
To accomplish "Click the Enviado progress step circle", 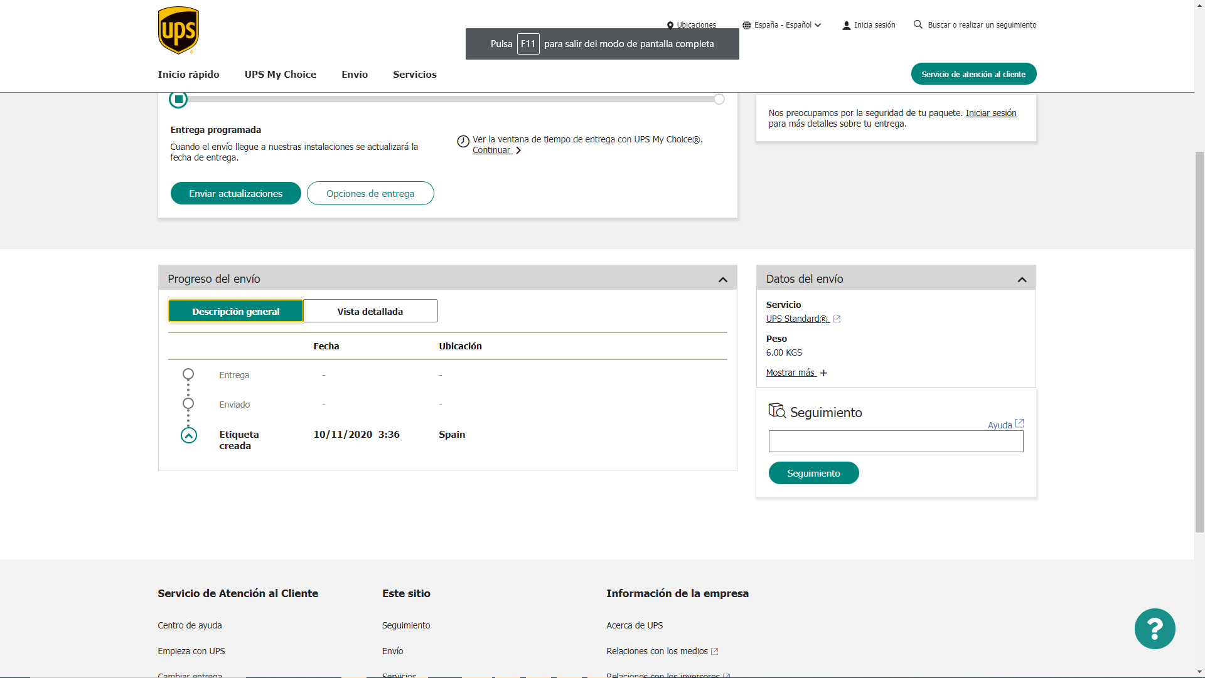I will (188, 403).
